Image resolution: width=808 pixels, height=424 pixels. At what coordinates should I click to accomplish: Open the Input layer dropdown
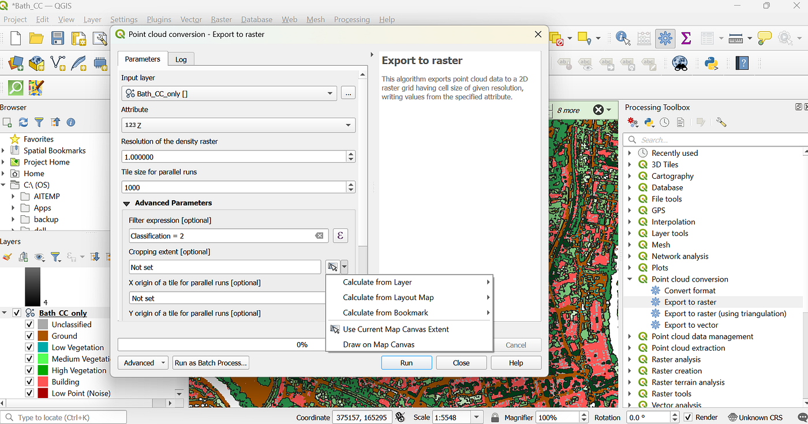(x=229, y=93)
